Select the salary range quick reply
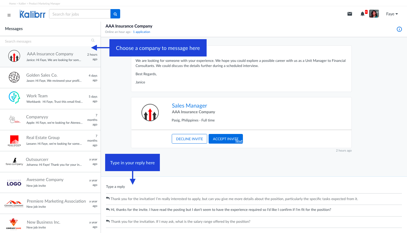This screenshot has height=233, width=407. tap(180, 221)
